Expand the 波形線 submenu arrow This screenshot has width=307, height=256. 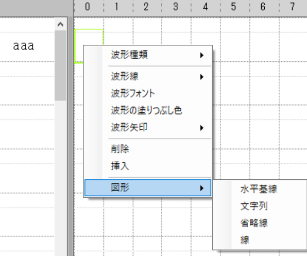tap(202, 77)
